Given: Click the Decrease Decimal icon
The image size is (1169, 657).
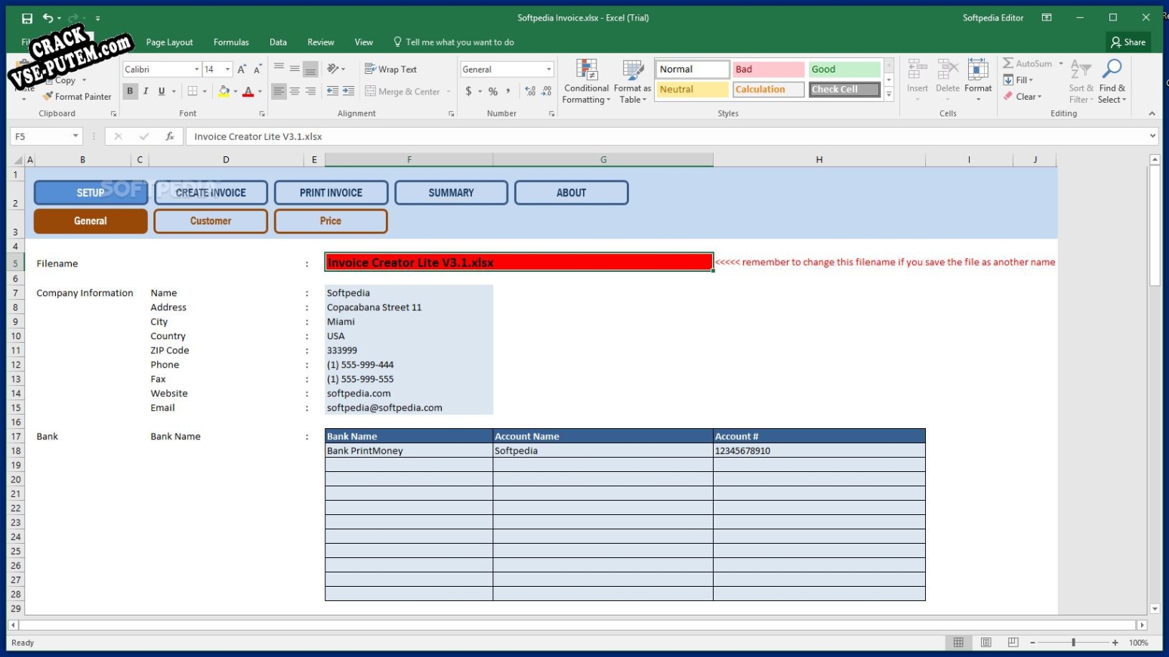Looking at the screenshot, I should click(547, 91).
